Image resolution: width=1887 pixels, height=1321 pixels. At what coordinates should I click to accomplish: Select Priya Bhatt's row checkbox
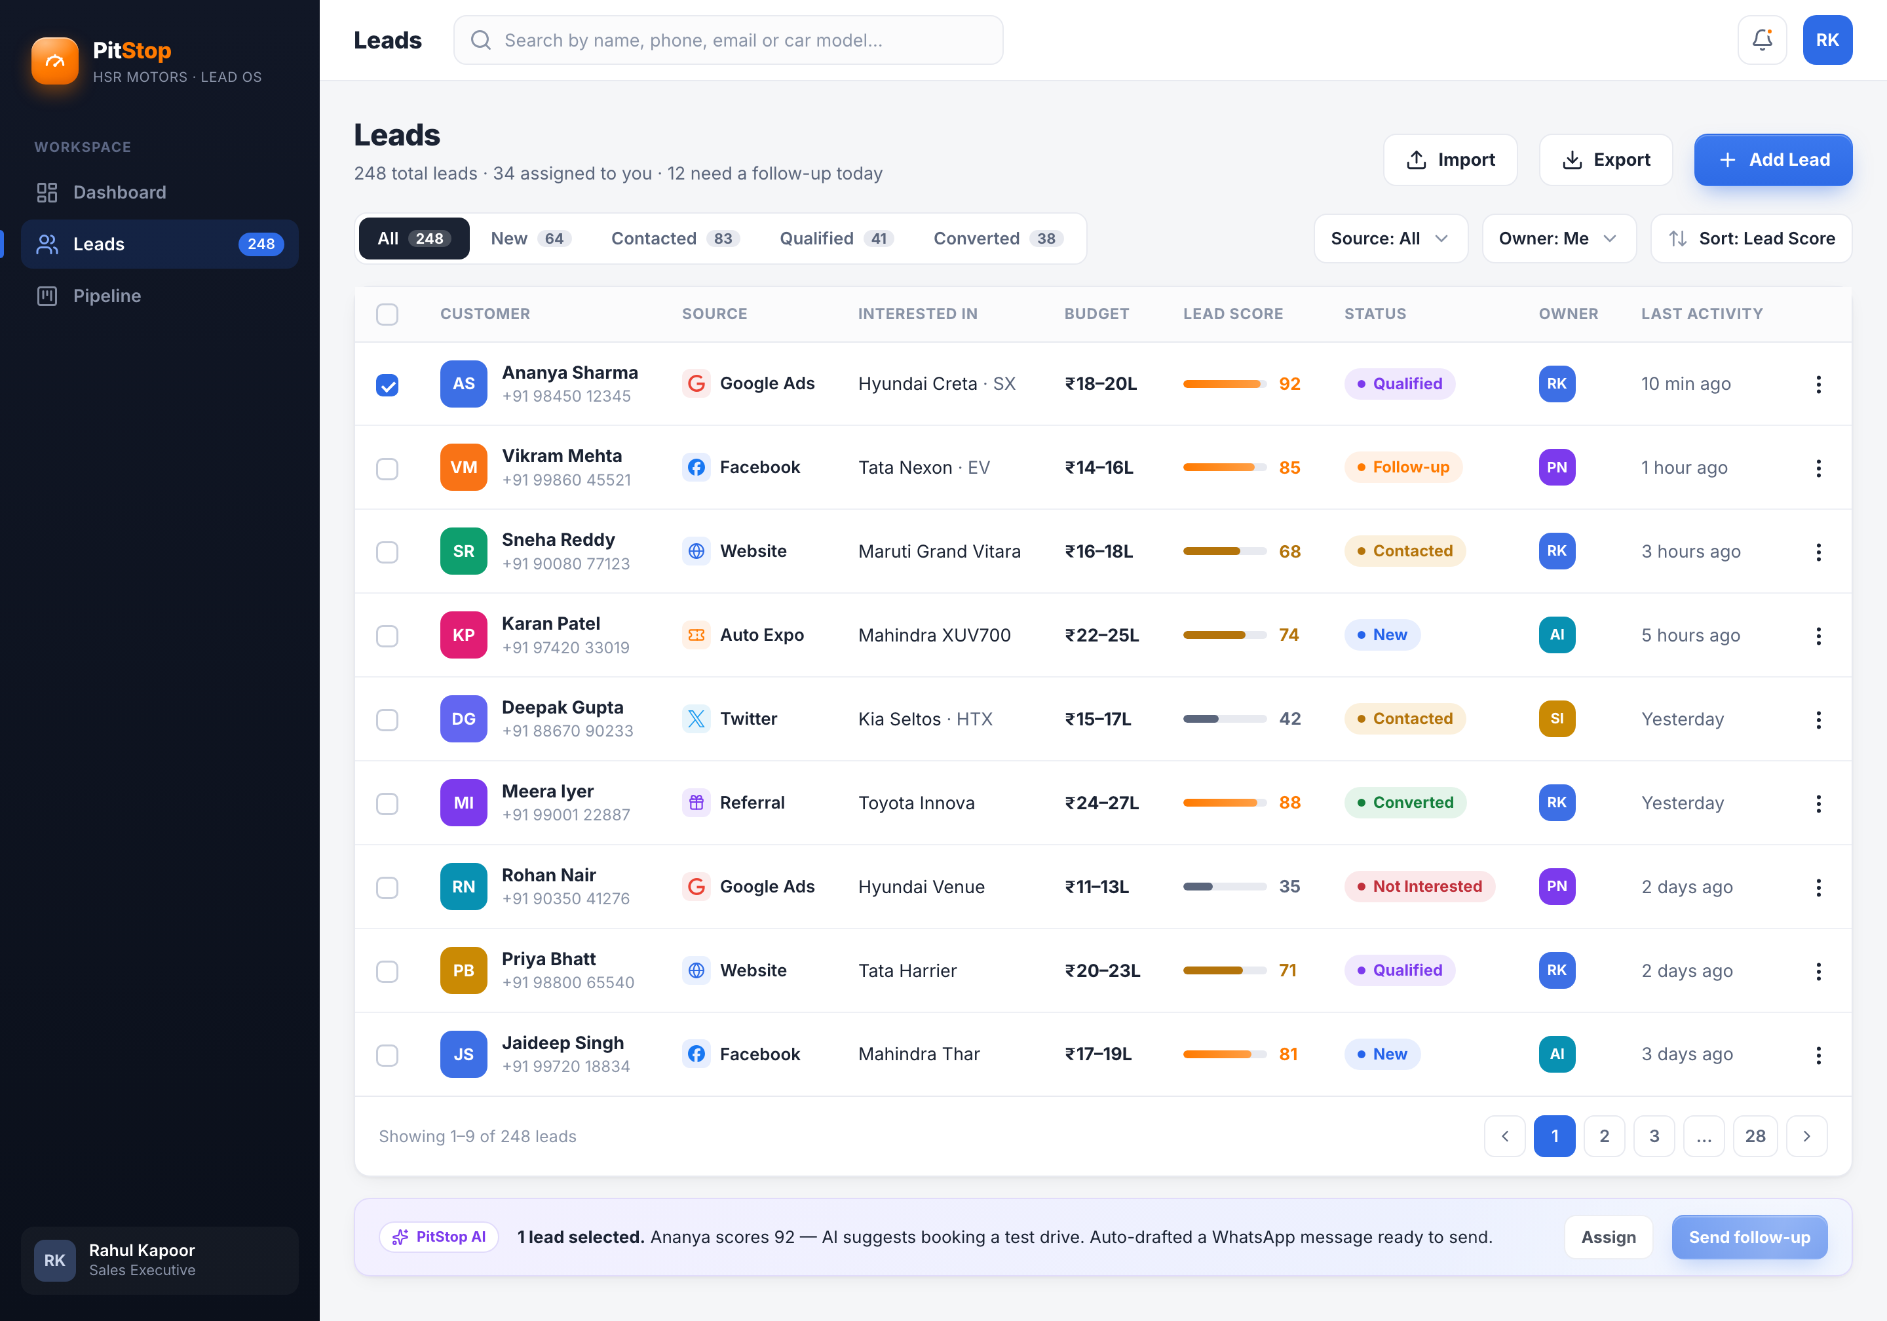[x=387, y=972]
